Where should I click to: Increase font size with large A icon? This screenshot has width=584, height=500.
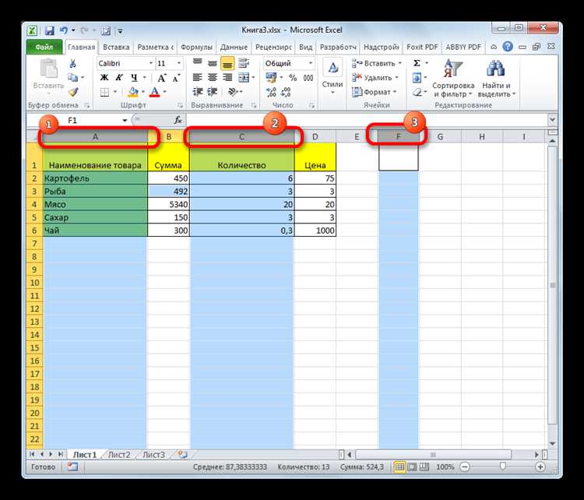161,78
